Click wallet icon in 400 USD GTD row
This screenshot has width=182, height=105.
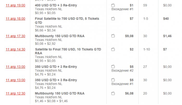pyautogui.click(x=113, y=5)
